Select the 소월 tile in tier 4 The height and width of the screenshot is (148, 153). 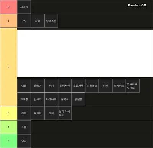24,127
